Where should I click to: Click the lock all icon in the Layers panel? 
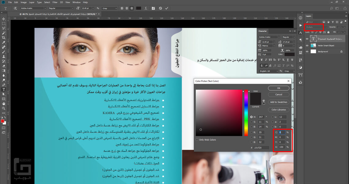(x=328, y=32)
